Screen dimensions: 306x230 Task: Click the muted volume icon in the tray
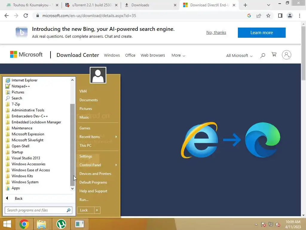[x=278, y=224]
